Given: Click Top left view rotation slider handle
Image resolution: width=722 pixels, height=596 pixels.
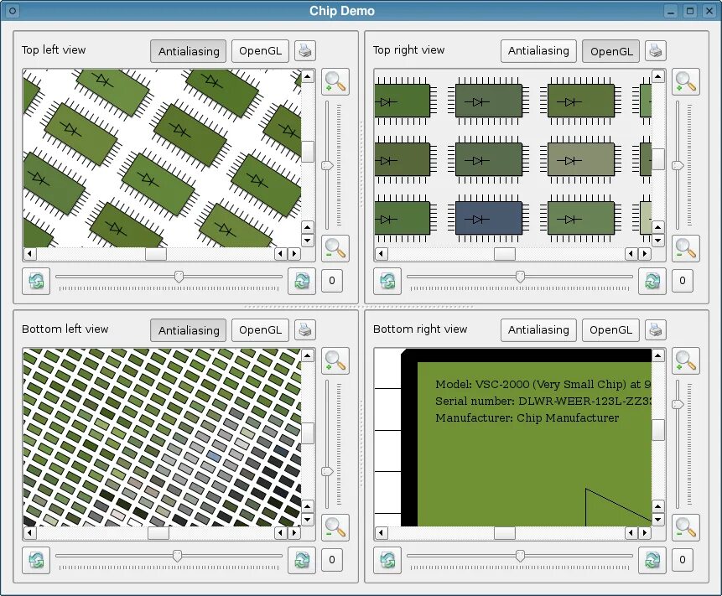Looking at the screenshot, I should pos(179,277).
